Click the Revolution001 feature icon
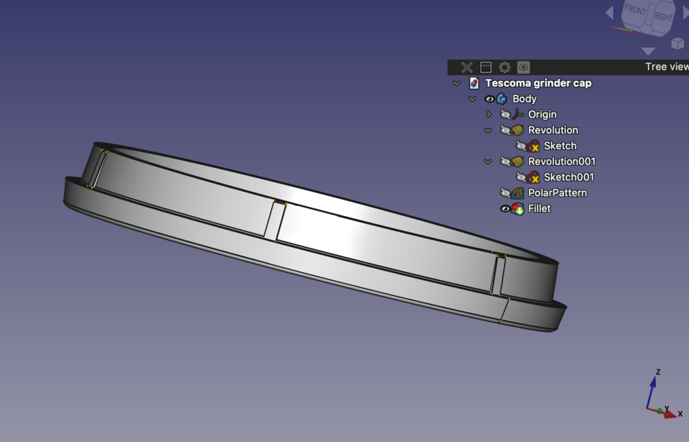Screen dimensions: 689x442 tap(517, 161)
